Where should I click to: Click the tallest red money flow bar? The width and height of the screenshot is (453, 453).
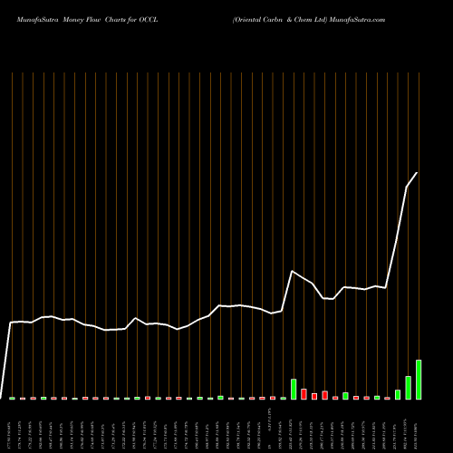tap(304, 394)
